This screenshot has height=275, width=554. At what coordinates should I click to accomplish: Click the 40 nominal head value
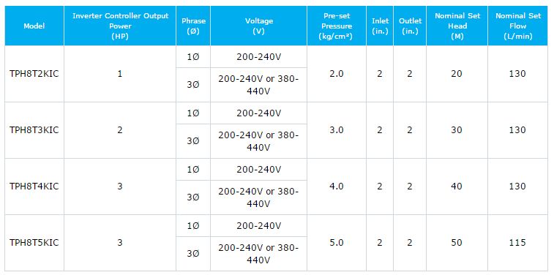(457, 187)
